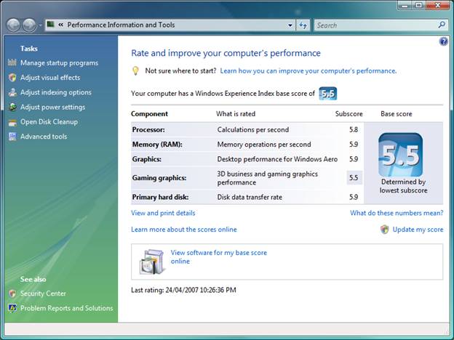Click the small 5.5 base score badge

tap(327, 94)
